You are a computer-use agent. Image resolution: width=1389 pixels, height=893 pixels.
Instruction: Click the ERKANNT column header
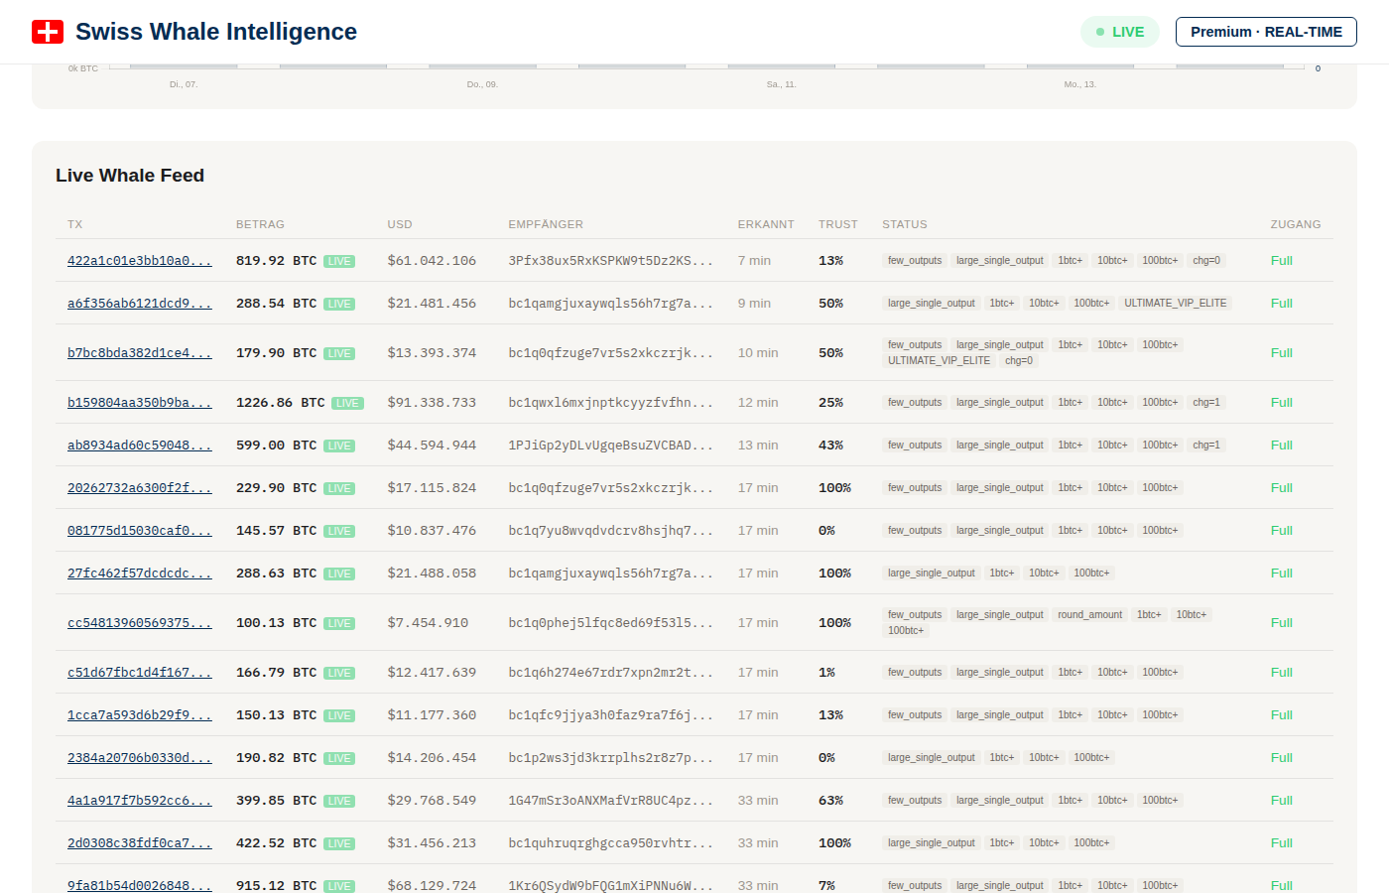(765, 224)
